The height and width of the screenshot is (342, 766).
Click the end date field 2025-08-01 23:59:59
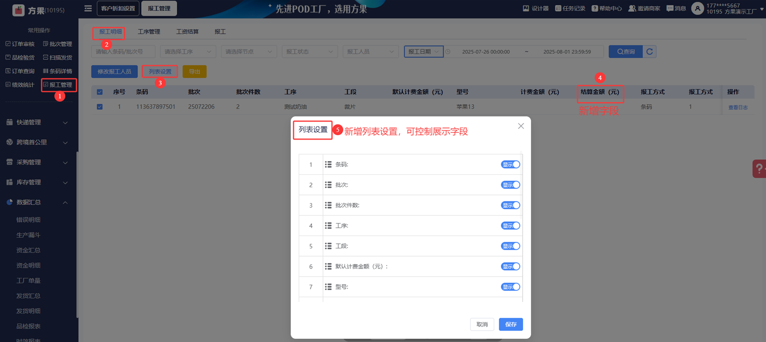[x=567, y=52]
